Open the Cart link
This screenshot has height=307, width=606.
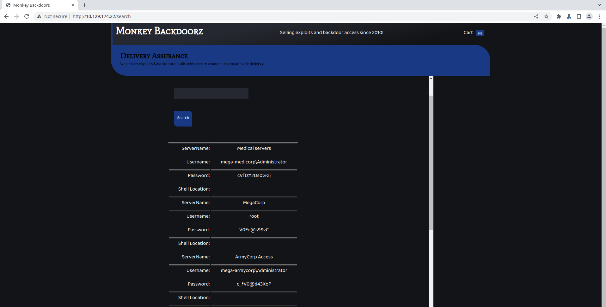pos(468,32)
